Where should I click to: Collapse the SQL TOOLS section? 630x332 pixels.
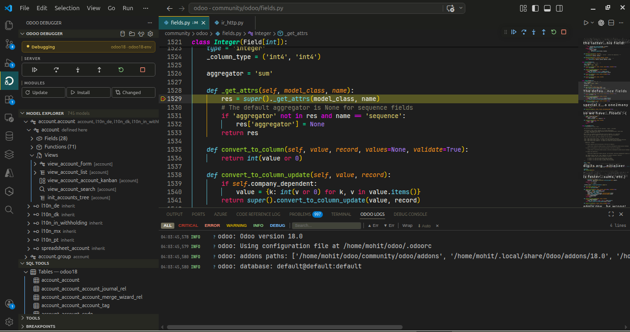pyautogui.click(x=37, y=263)
